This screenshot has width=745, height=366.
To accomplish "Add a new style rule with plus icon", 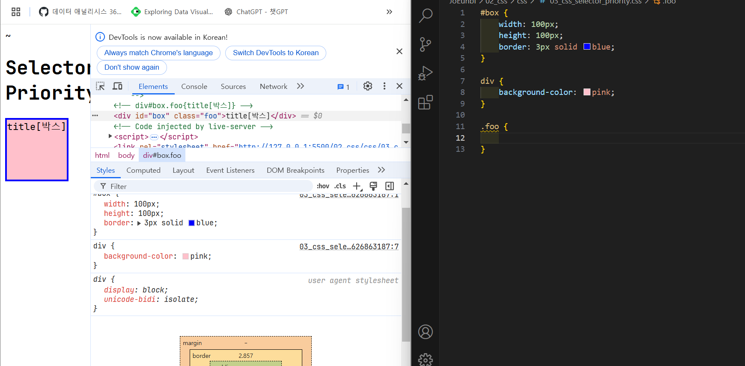I will (x=357, y=186).
